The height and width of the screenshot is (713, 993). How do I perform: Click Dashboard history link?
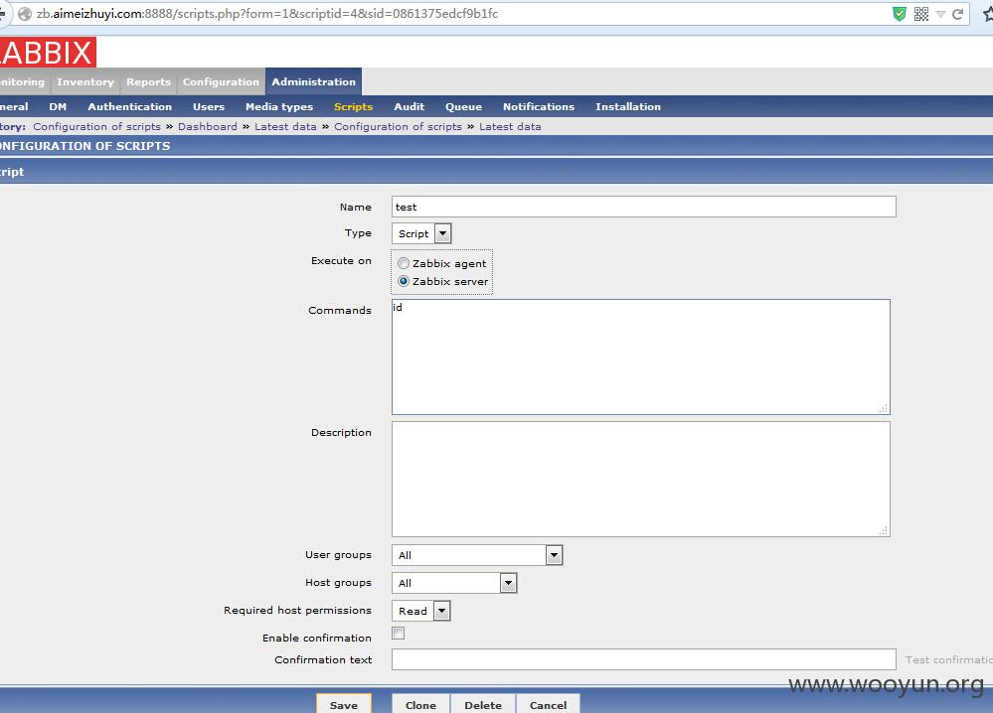[207, 126]
